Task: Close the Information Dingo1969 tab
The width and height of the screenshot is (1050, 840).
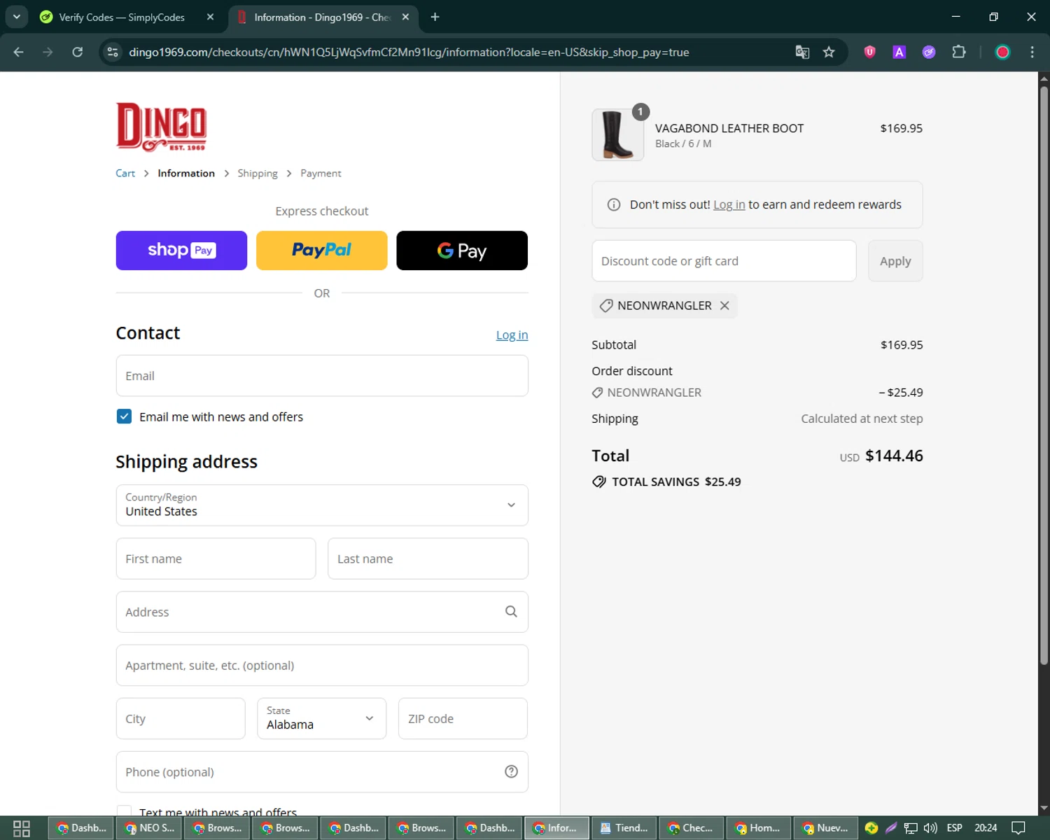Action: 405,17
